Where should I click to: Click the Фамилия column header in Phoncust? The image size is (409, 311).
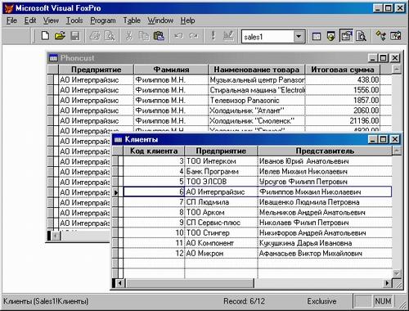click(171, 70)
